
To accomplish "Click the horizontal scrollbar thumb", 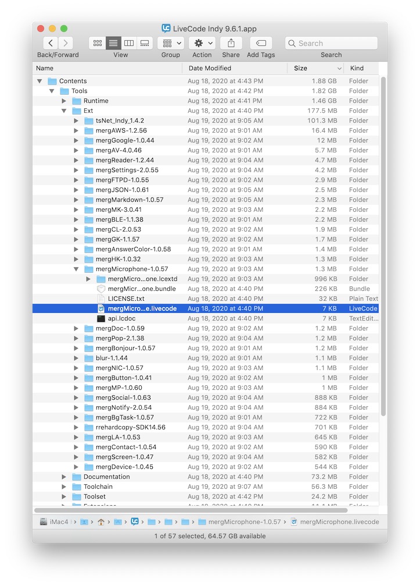I will (x=191, y=510).
